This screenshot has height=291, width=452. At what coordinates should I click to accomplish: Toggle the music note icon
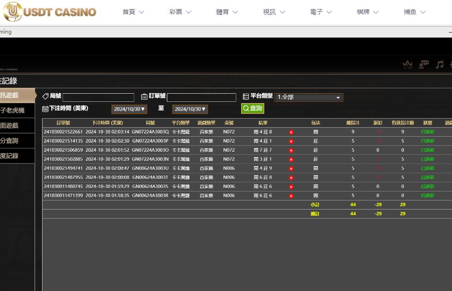439,65
